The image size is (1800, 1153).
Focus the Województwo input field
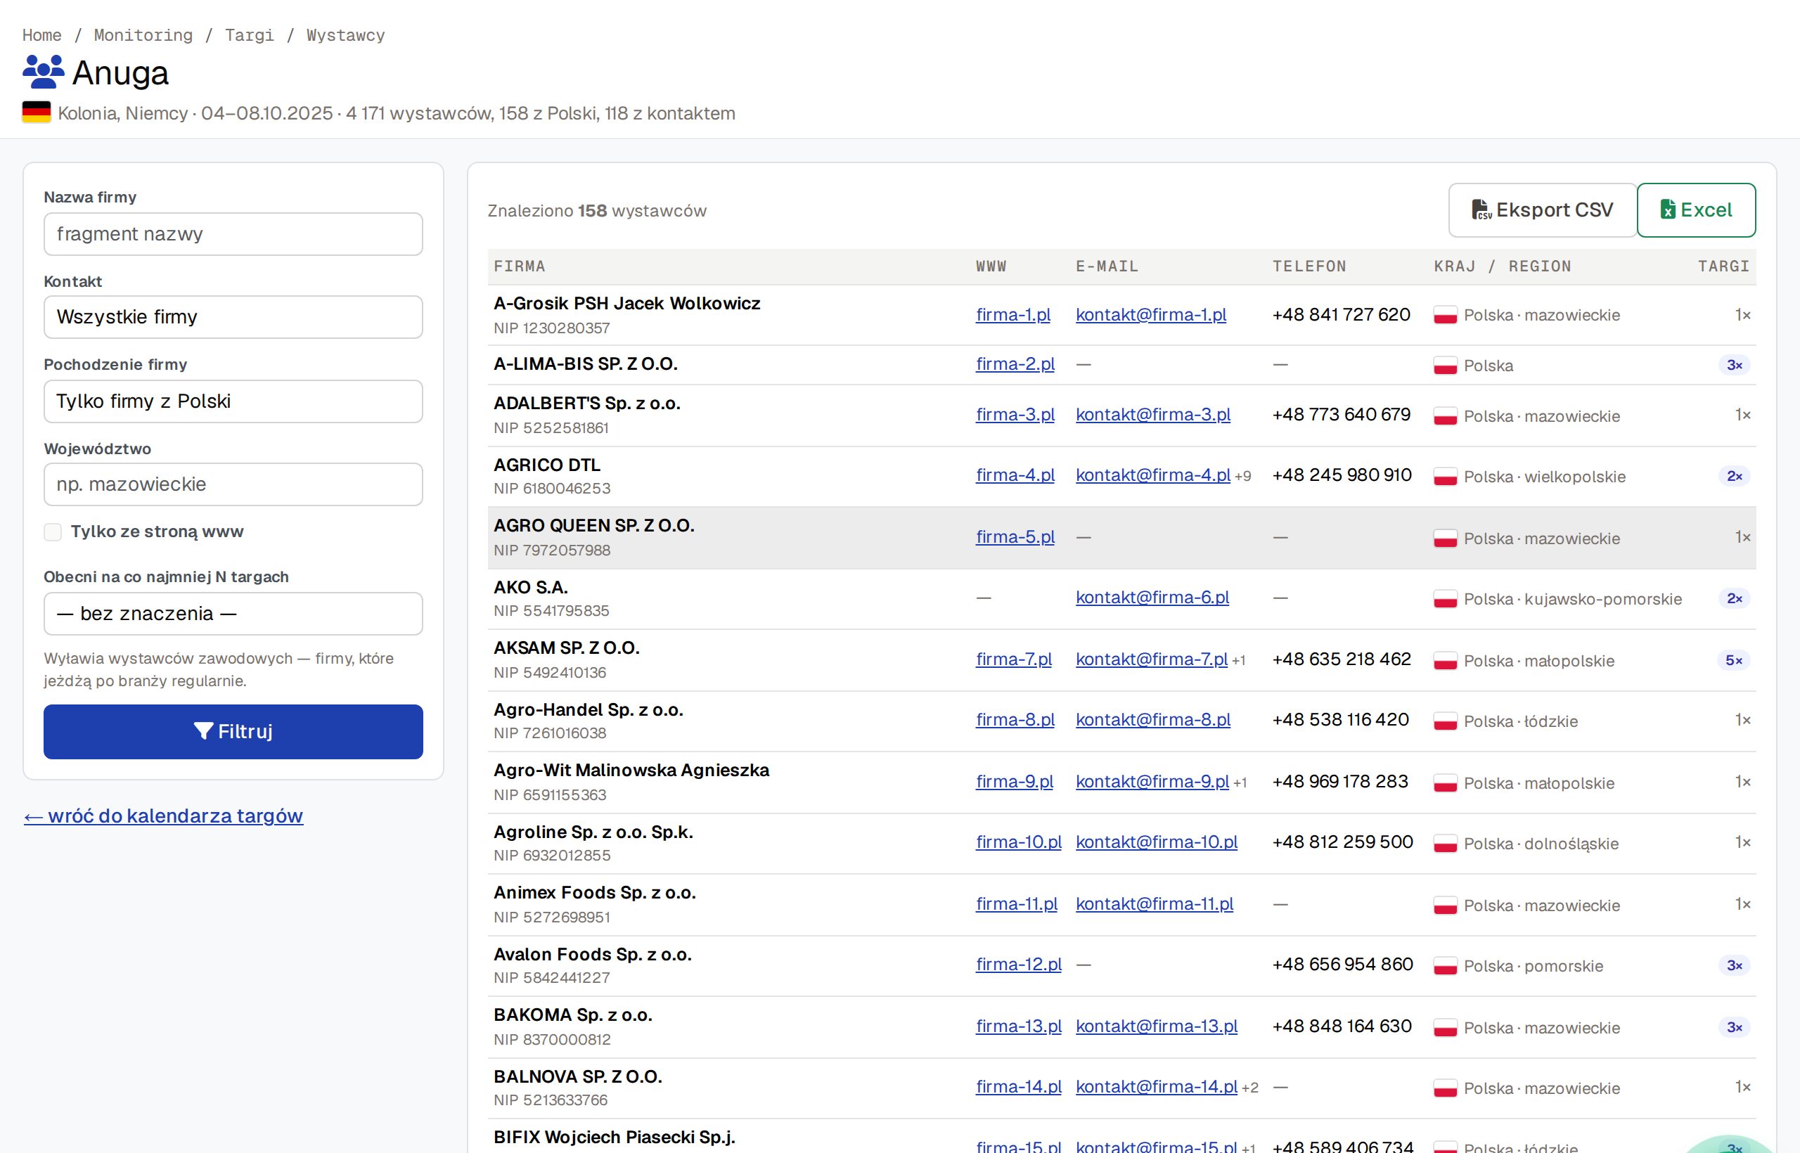[x=233, y=484]
